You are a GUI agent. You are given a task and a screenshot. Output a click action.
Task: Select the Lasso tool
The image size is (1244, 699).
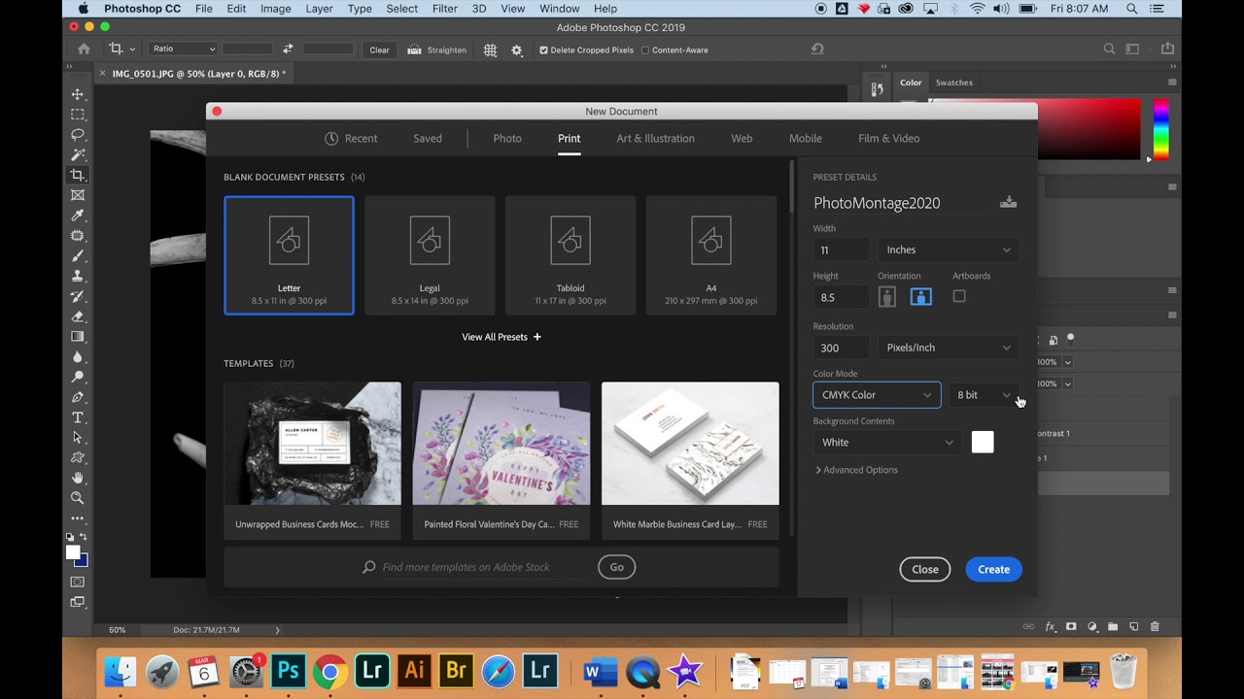(78, 135)
